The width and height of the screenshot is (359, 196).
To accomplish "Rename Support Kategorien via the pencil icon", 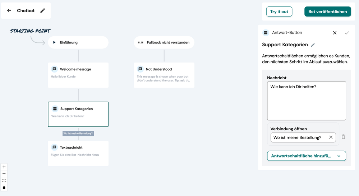I will click(x=313, y=45).
